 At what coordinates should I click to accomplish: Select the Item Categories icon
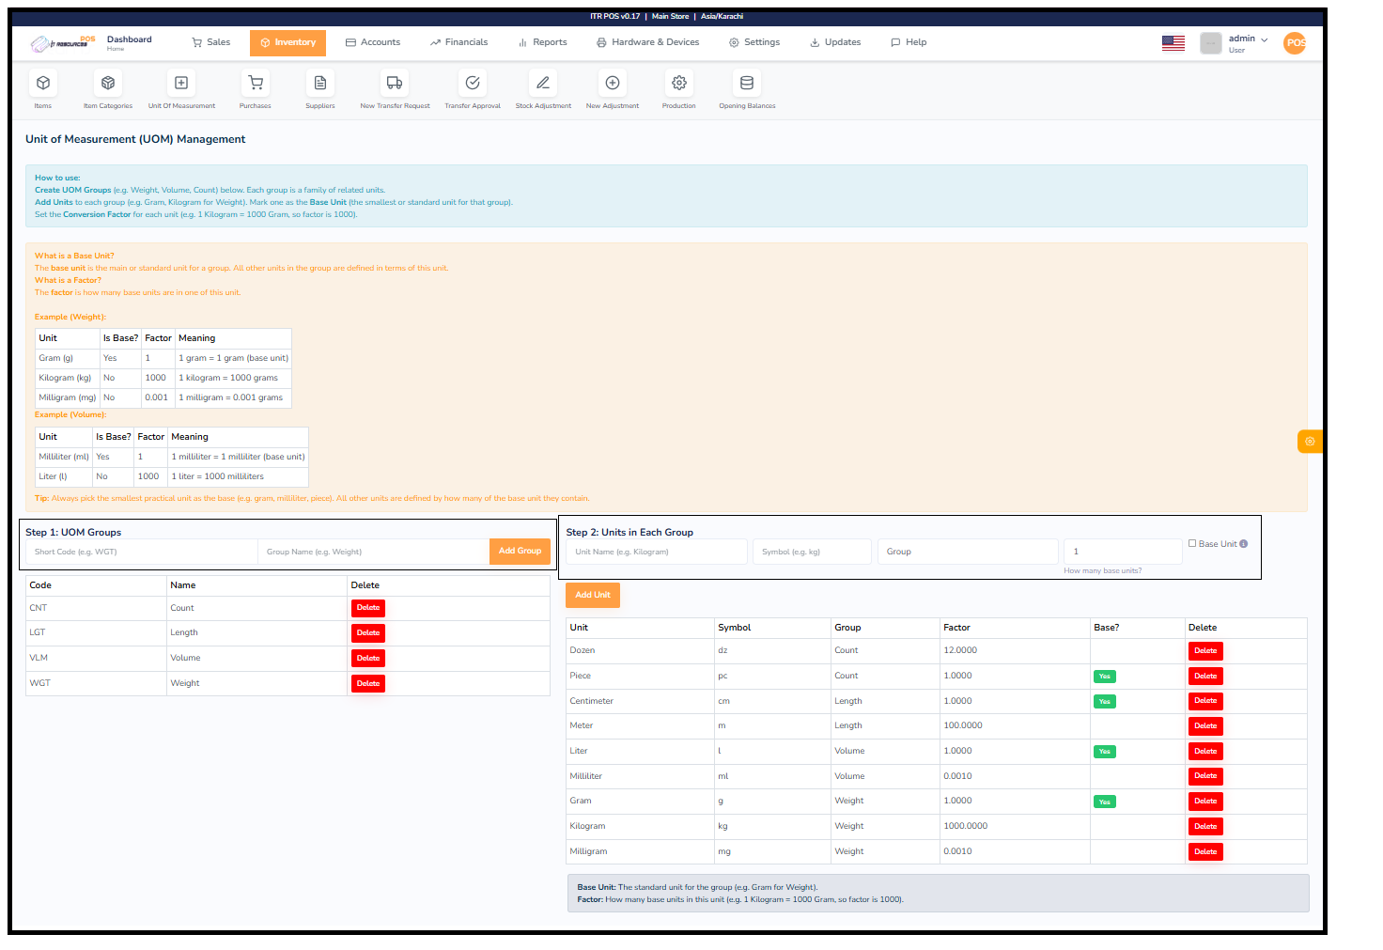[107, 83]
